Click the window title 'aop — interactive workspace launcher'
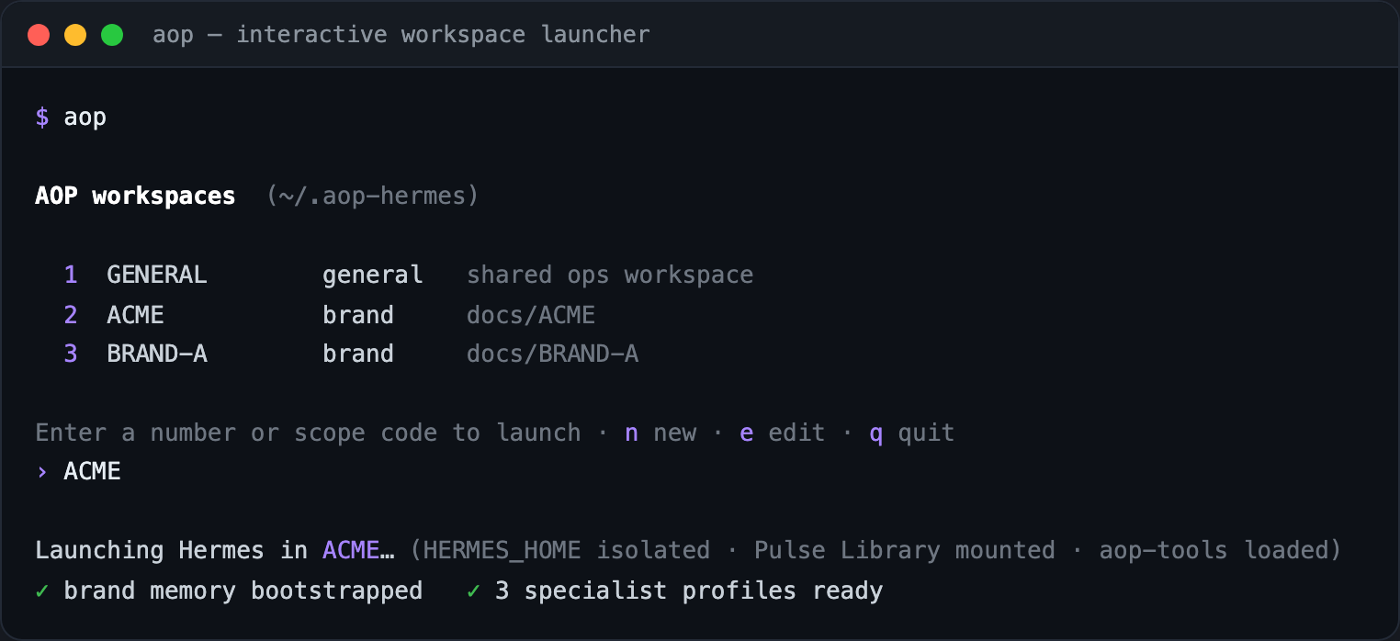 click(401, 35)
